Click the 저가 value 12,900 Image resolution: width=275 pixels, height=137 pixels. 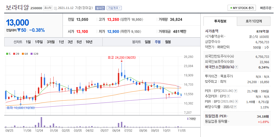coord(113,31)
